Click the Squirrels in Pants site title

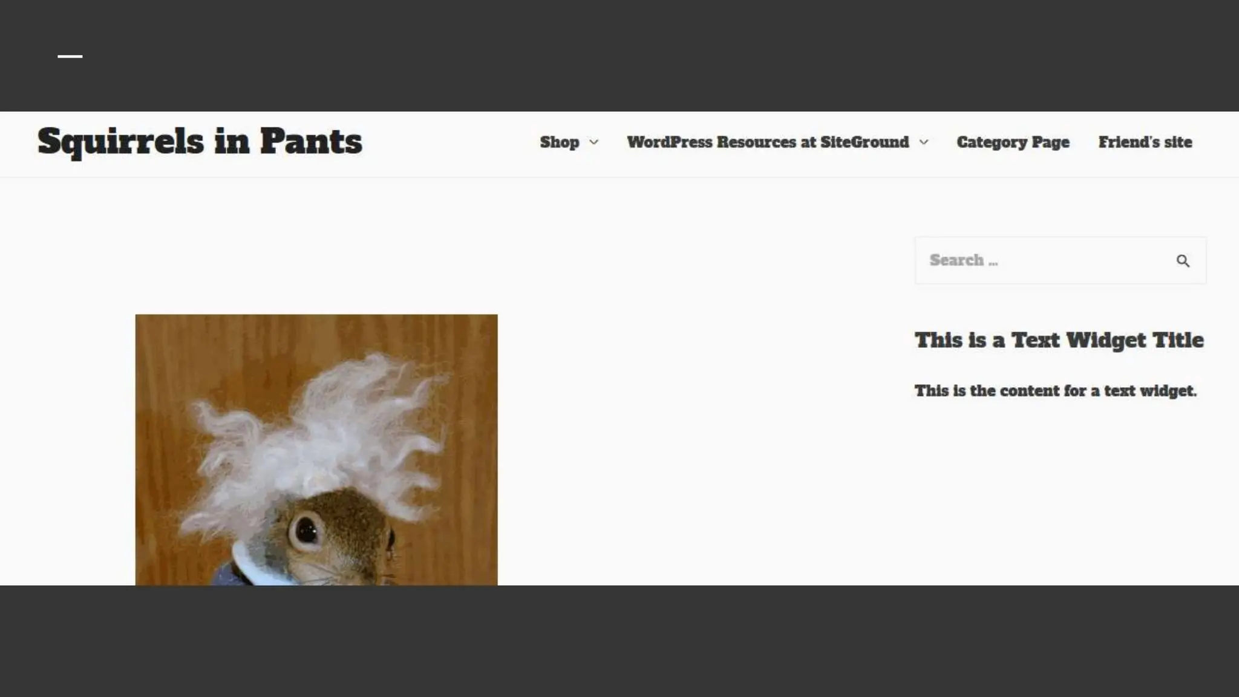[x=200, y=142]
